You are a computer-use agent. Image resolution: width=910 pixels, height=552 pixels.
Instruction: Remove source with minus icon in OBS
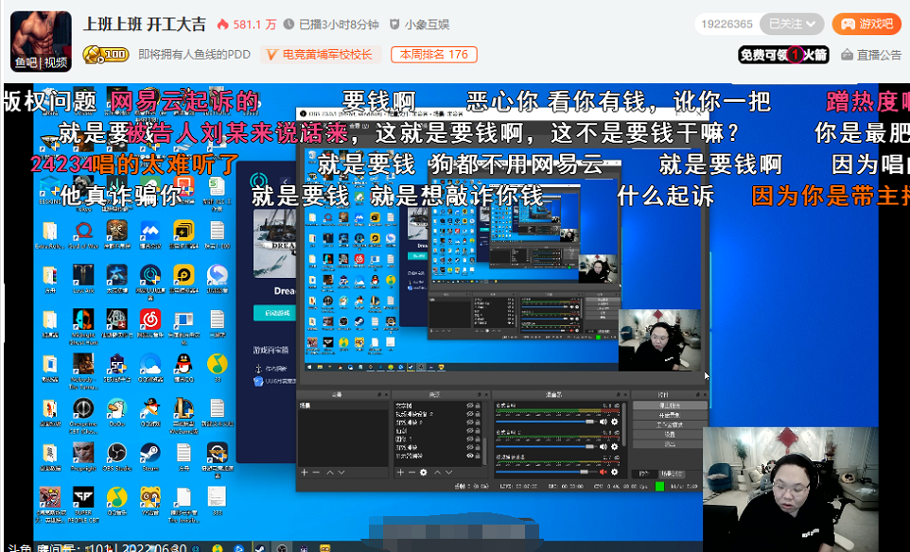[x=411, y=473]
